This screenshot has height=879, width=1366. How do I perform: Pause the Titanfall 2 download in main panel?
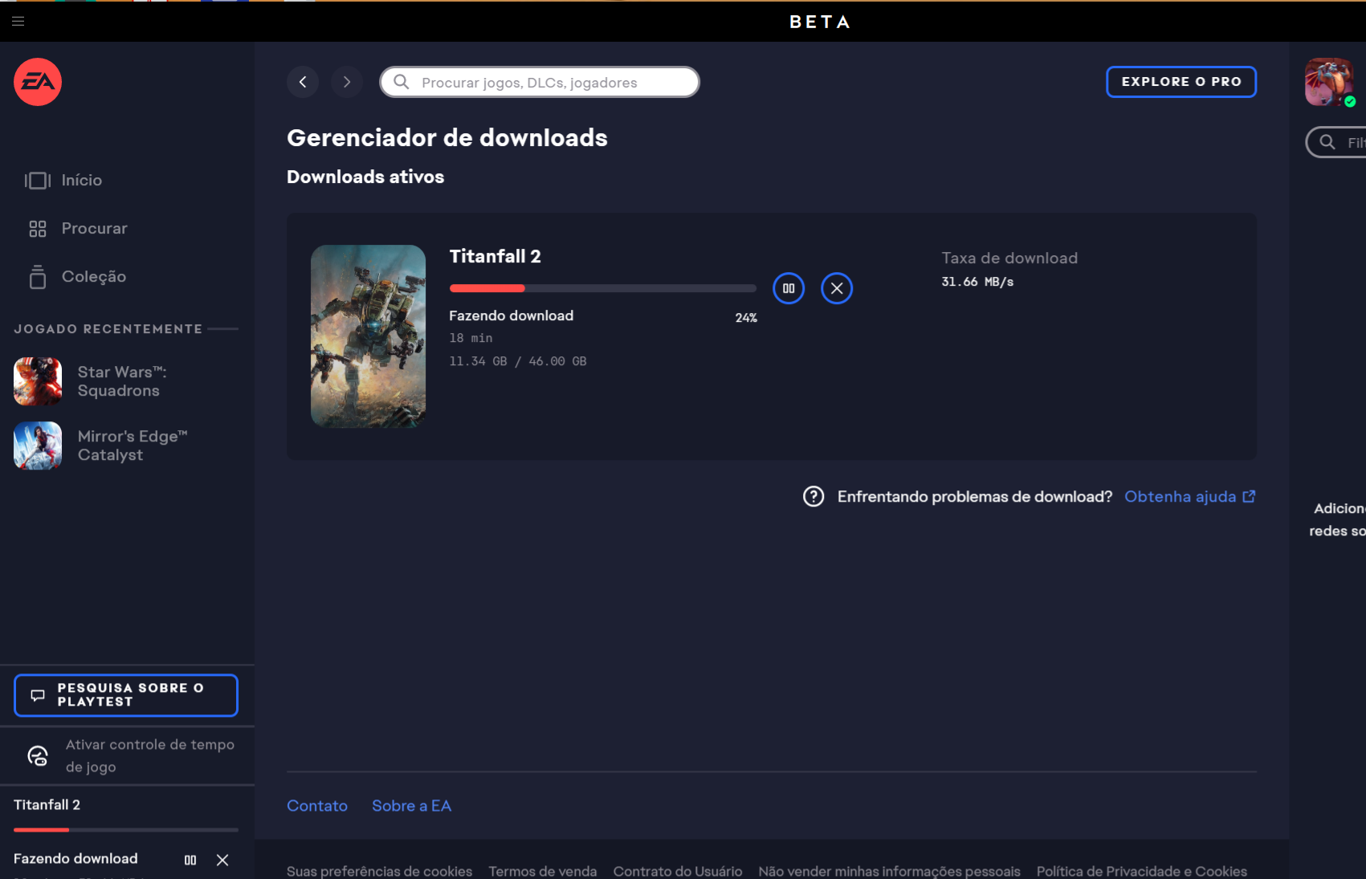click(789, 288)
